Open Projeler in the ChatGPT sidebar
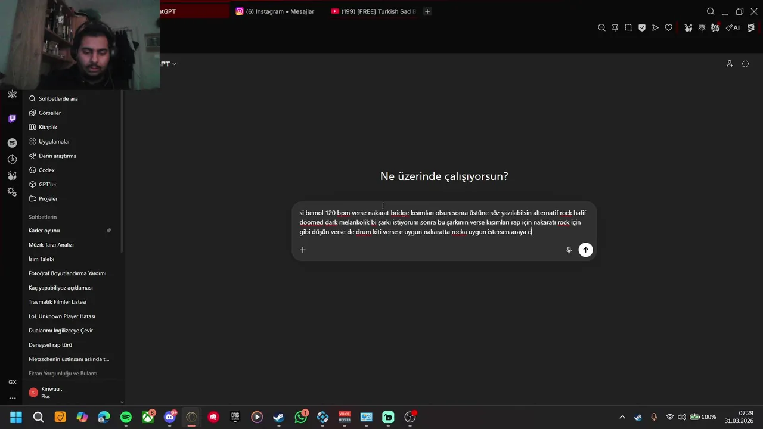Viewport: 763px width, 429px height. (73, 198)
